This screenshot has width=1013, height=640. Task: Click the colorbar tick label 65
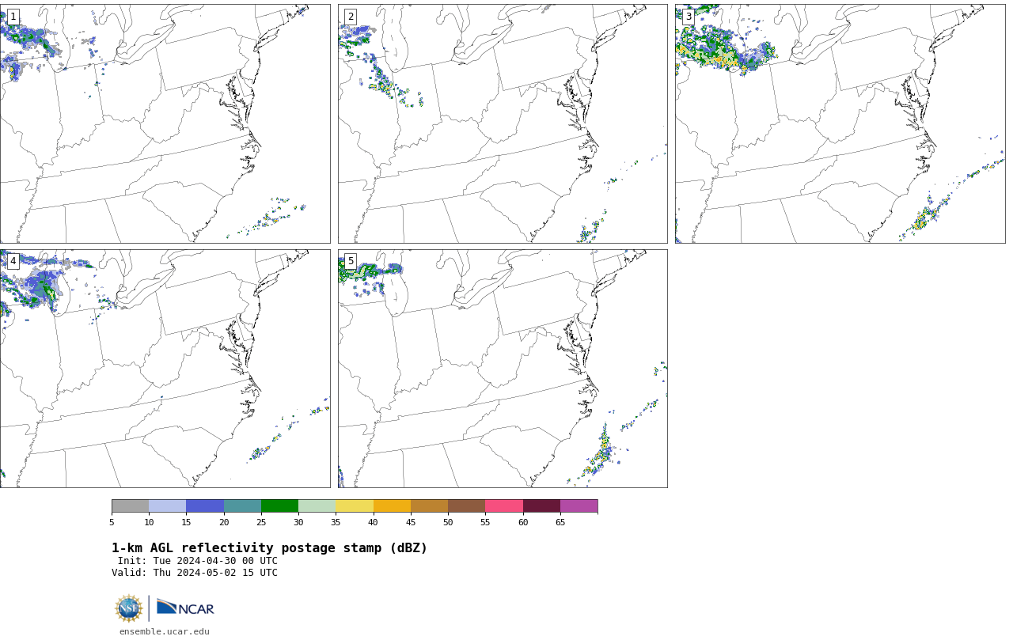coord(560,522)
